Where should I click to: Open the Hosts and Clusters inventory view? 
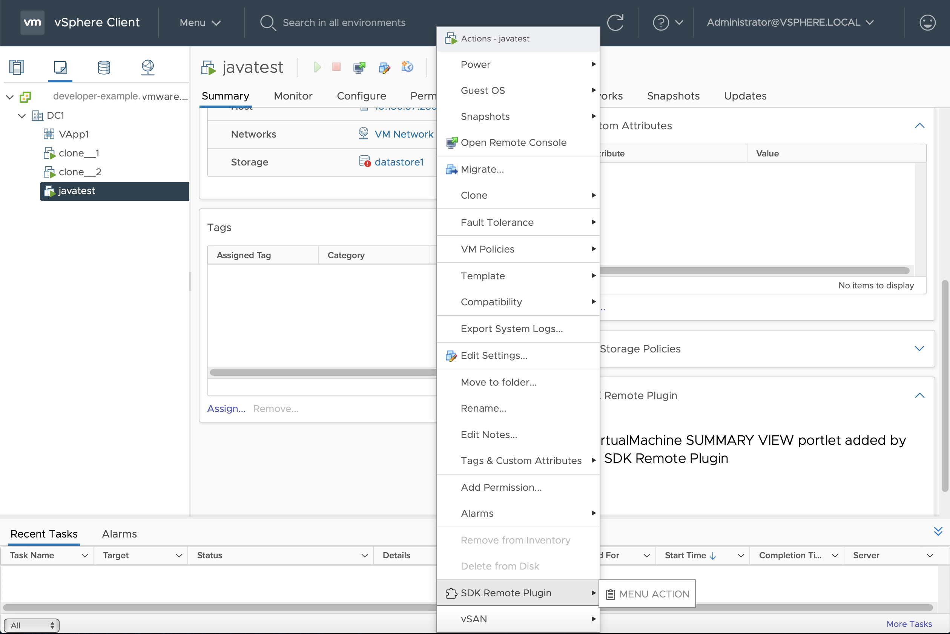click(x=17, y=67)
